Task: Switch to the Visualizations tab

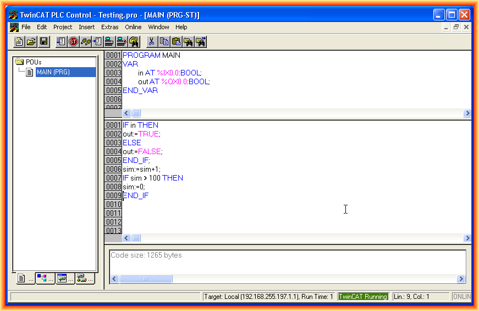Action: click(64, 279)
